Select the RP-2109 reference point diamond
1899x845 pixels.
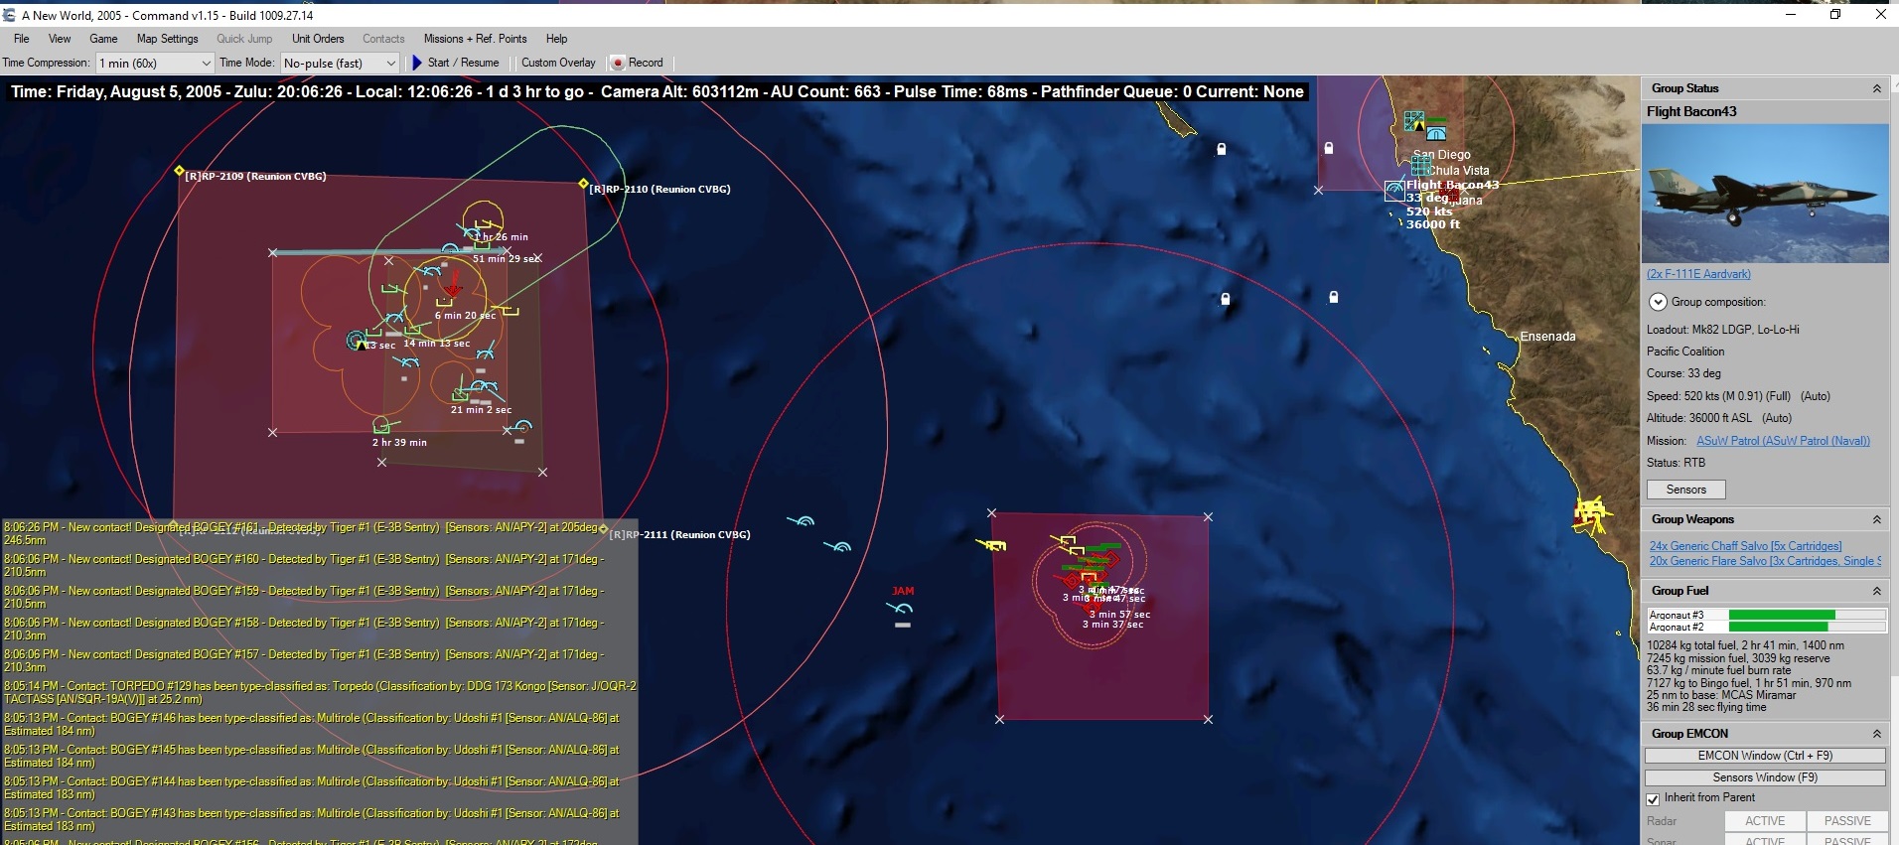[180, 171]
